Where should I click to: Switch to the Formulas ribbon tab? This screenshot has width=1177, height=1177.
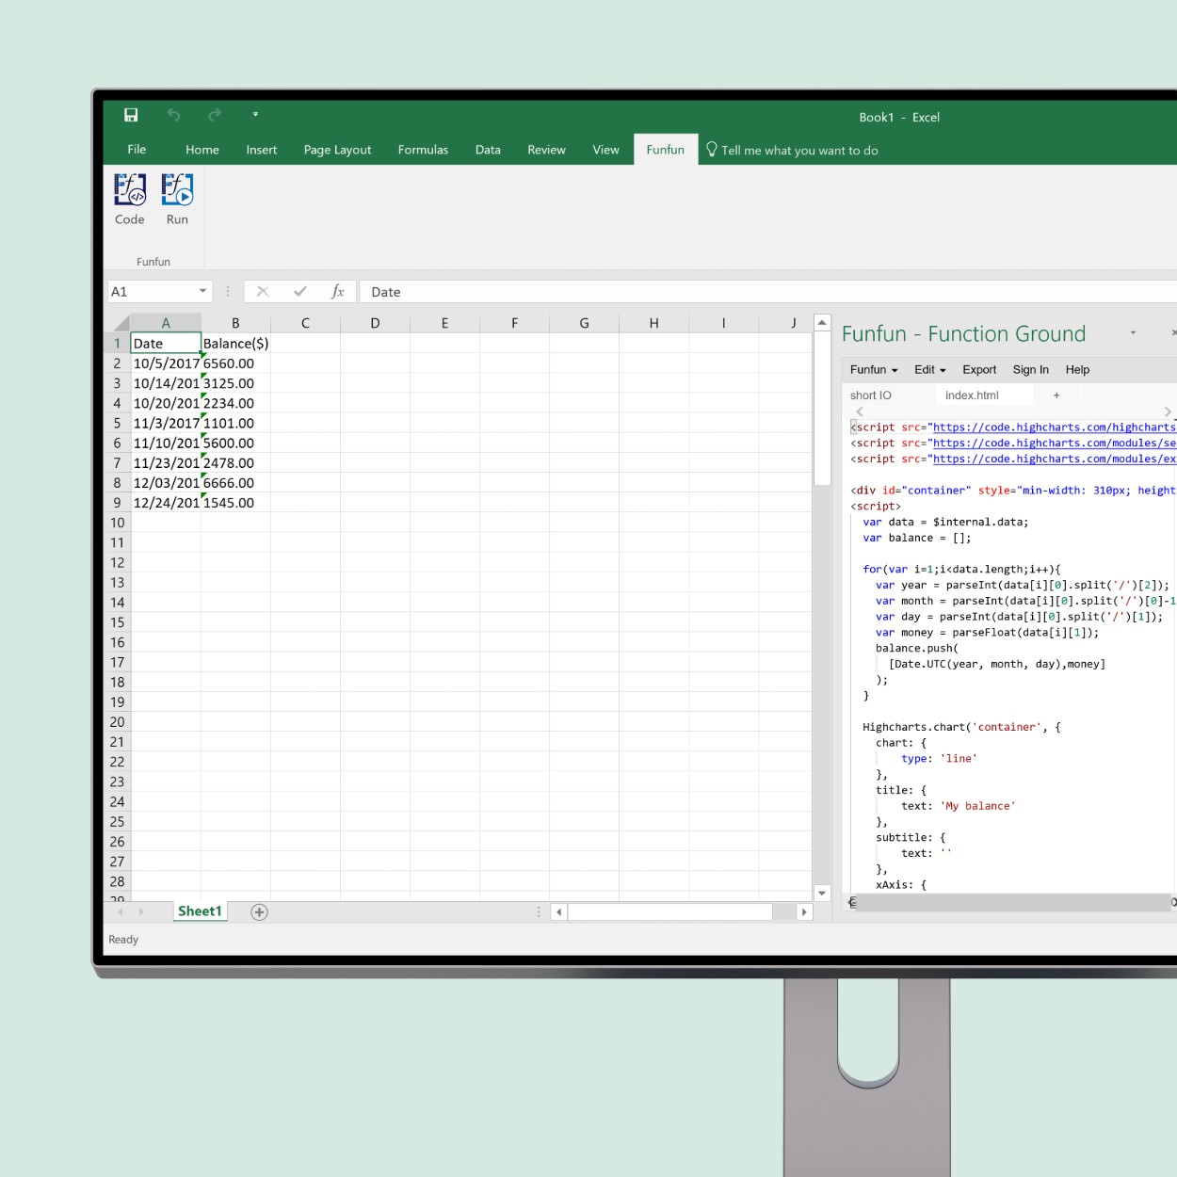click(x=423, y=150)
